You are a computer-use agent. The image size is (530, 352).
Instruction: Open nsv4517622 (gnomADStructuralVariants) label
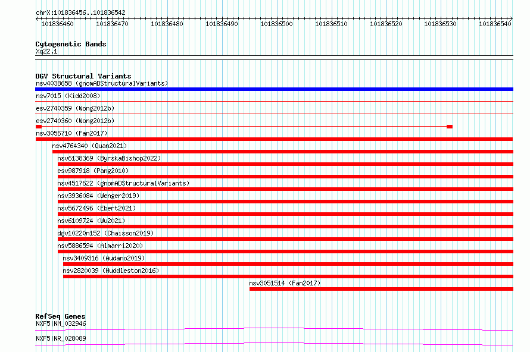click(123, 183)
